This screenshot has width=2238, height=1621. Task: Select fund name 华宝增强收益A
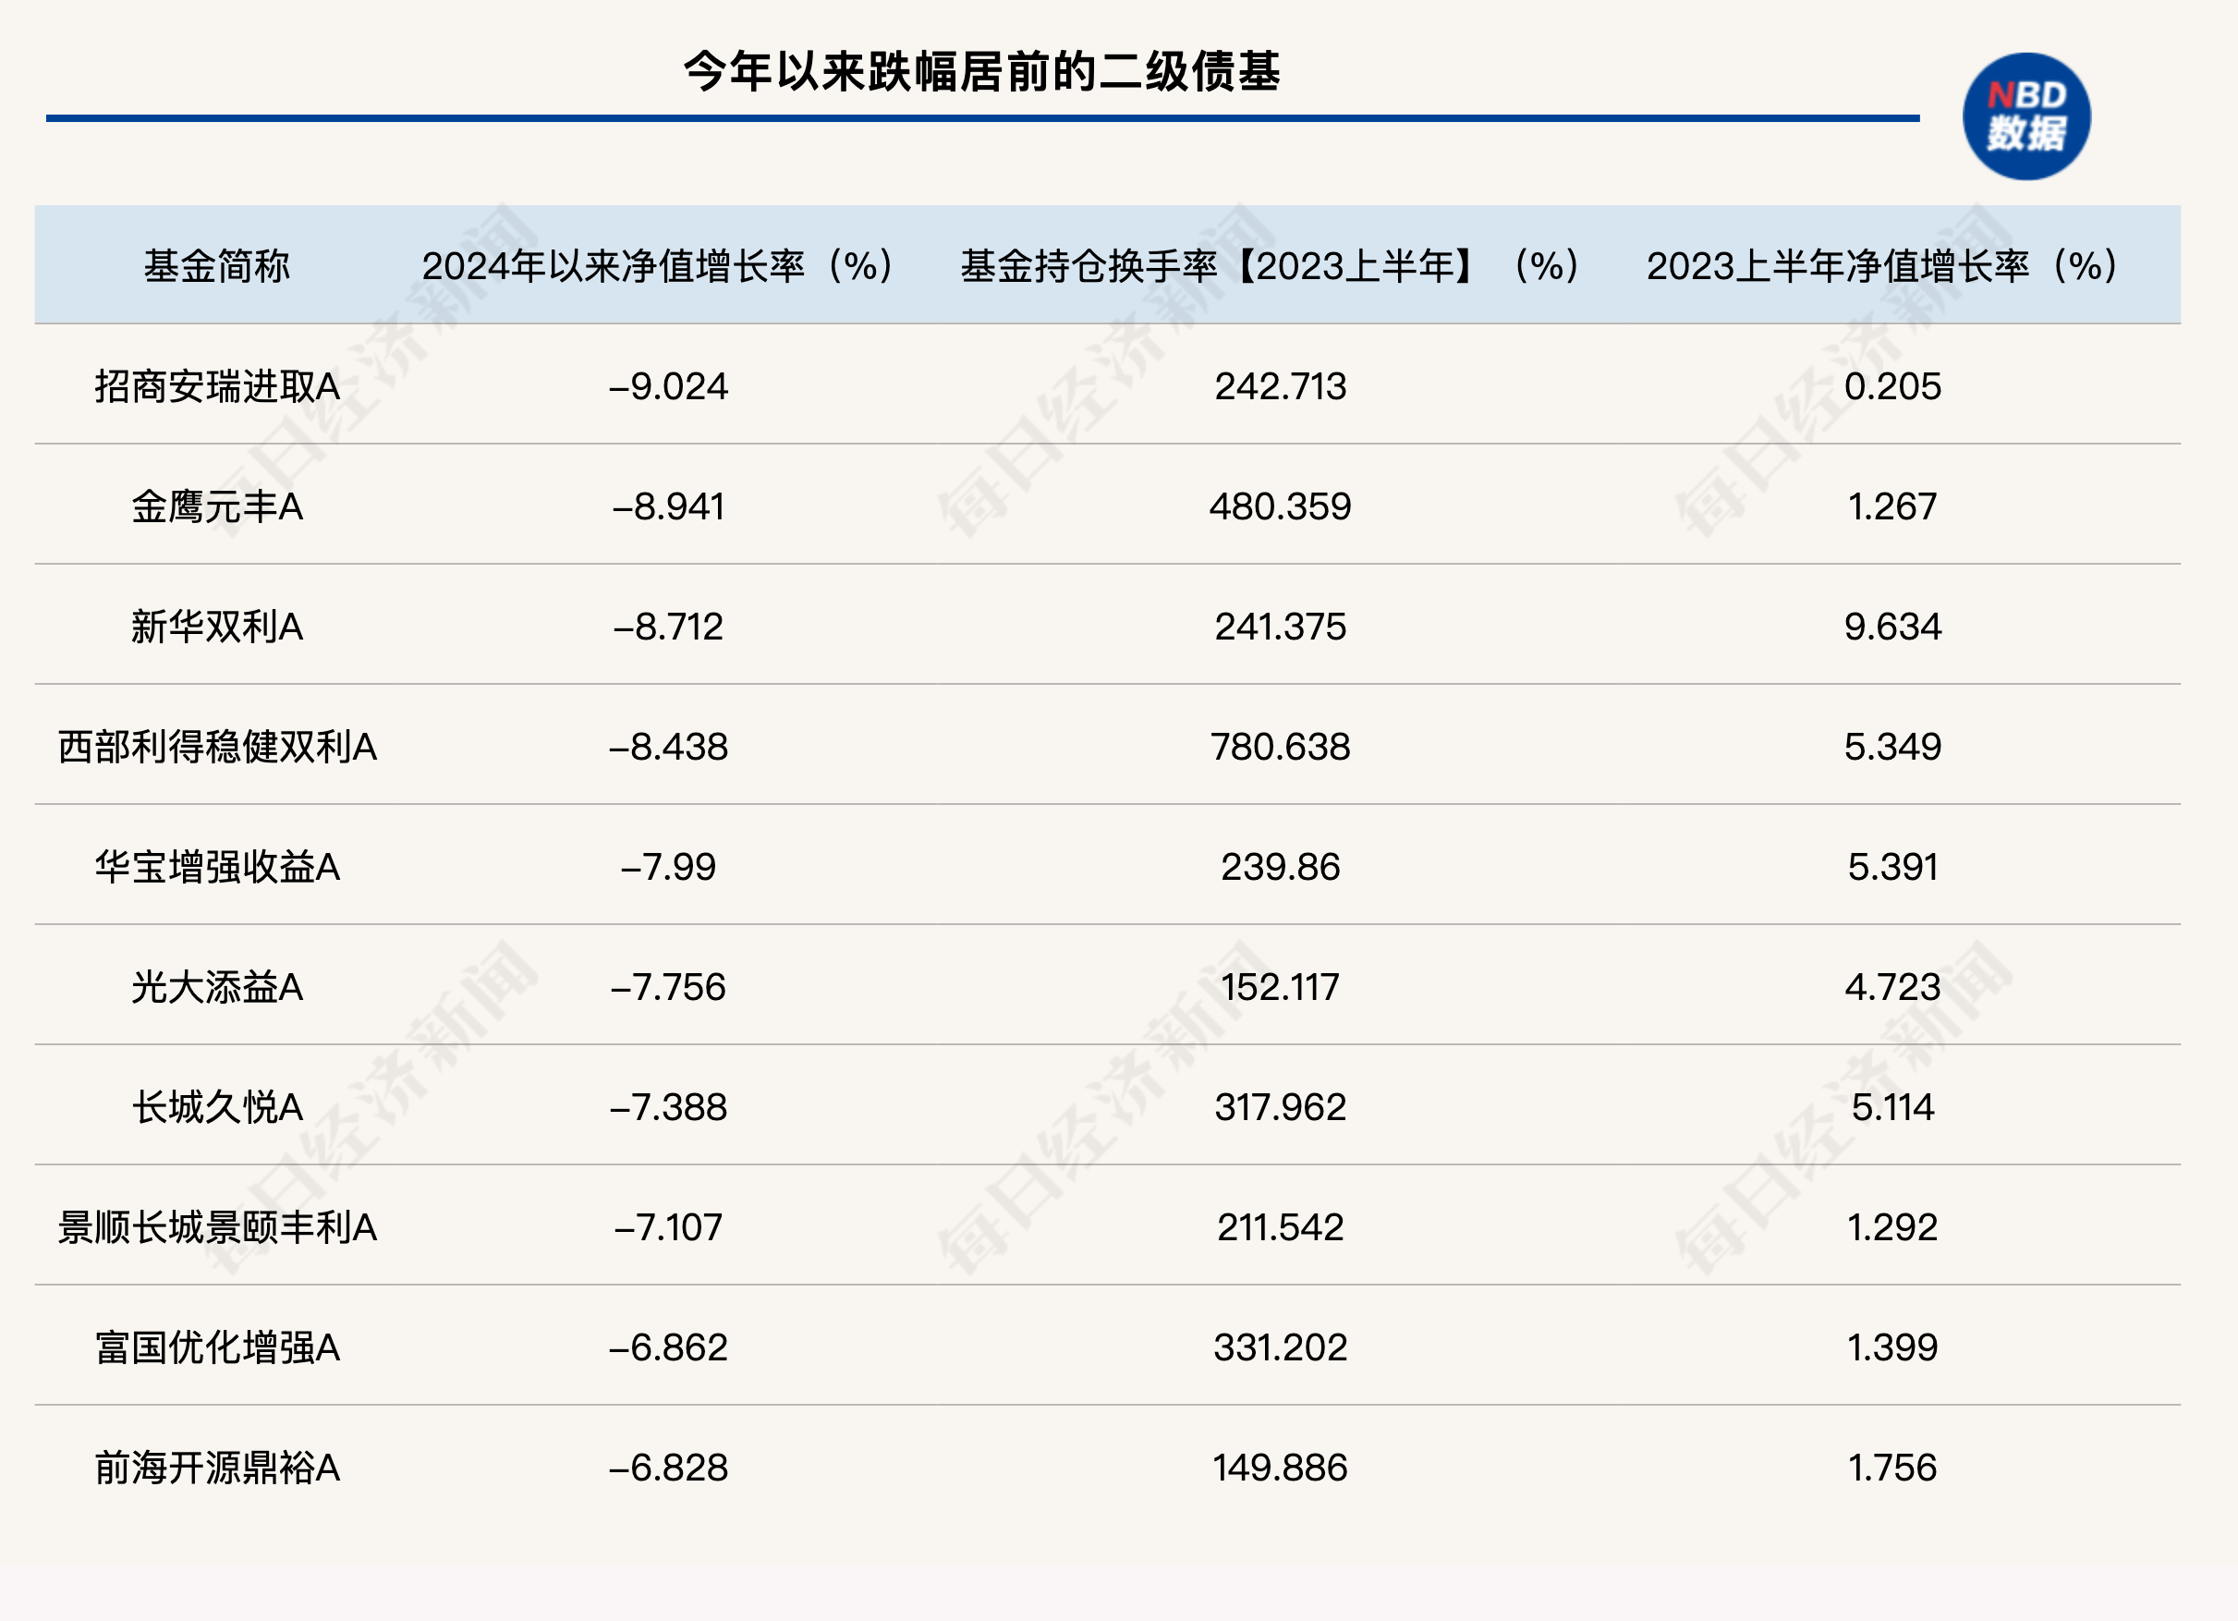pos(217,867)
